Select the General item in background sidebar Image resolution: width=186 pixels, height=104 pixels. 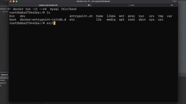(x=4, y=75)
